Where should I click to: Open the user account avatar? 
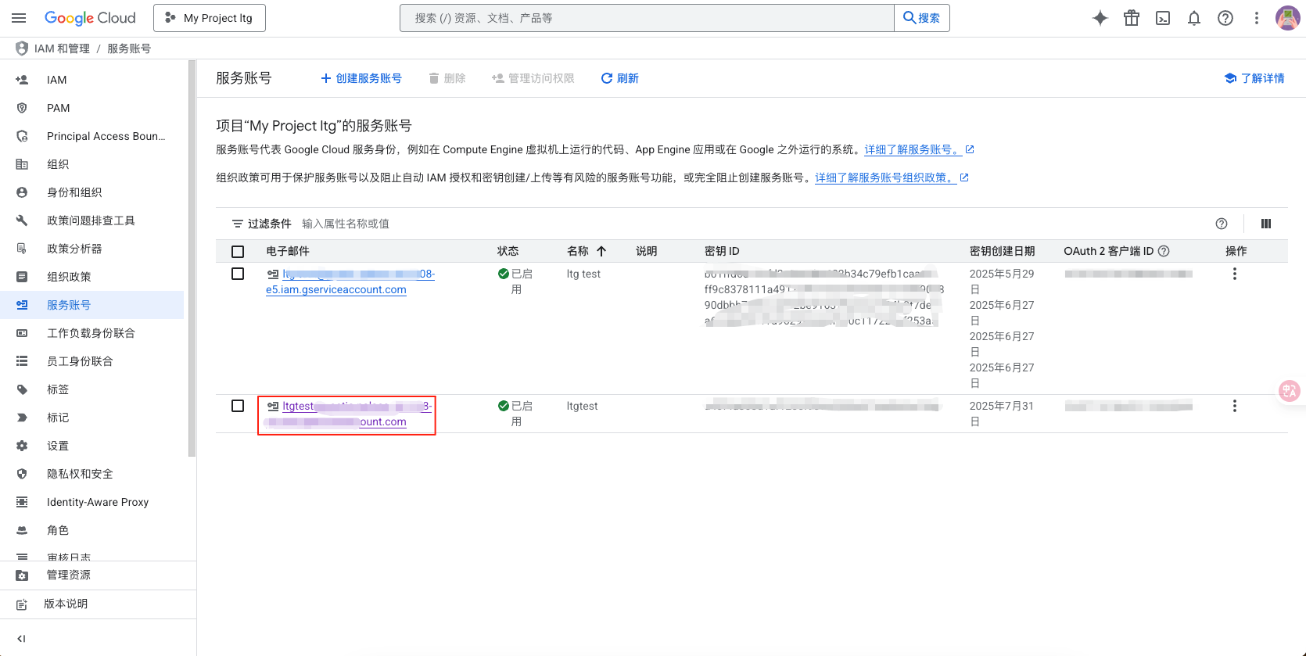coord(1287,18)
